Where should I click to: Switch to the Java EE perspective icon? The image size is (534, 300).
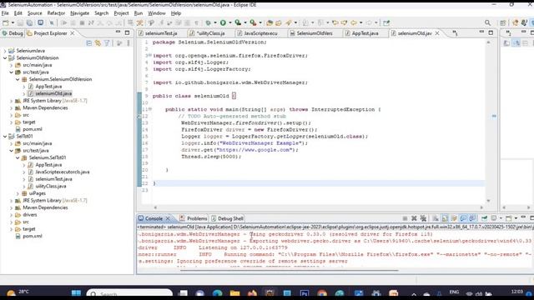click(516, 22)
